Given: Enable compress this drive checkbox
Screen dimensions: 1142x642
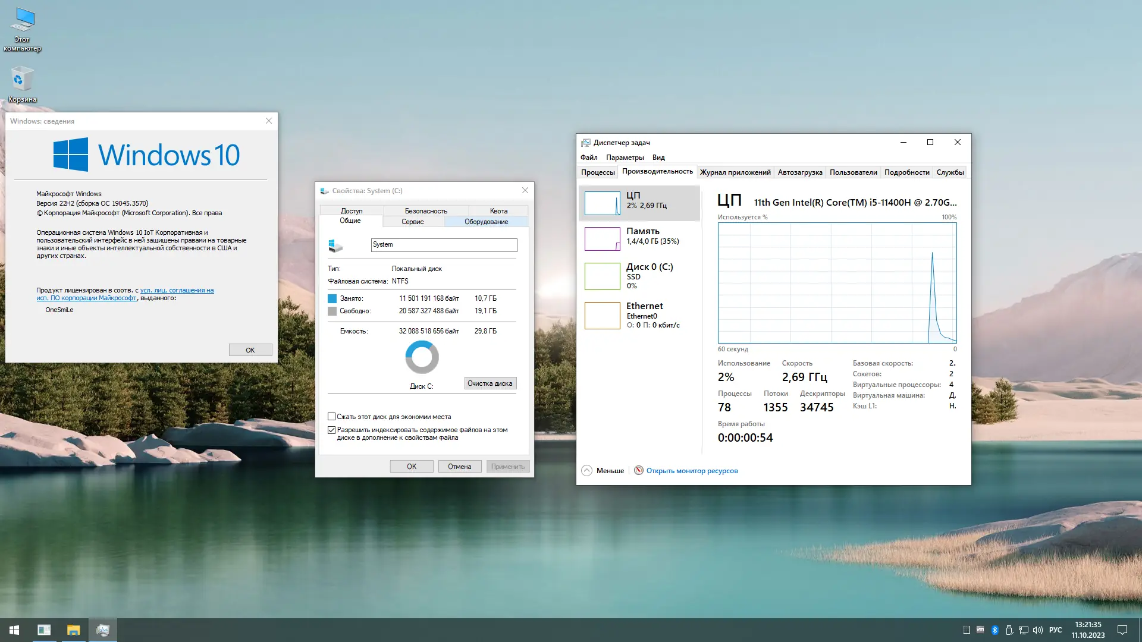Looking at the screenshot, I should pos(332,417).
